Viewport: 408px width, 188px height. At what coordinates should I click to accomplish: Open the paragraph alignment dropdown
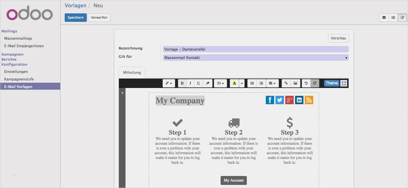pos(272,83)
